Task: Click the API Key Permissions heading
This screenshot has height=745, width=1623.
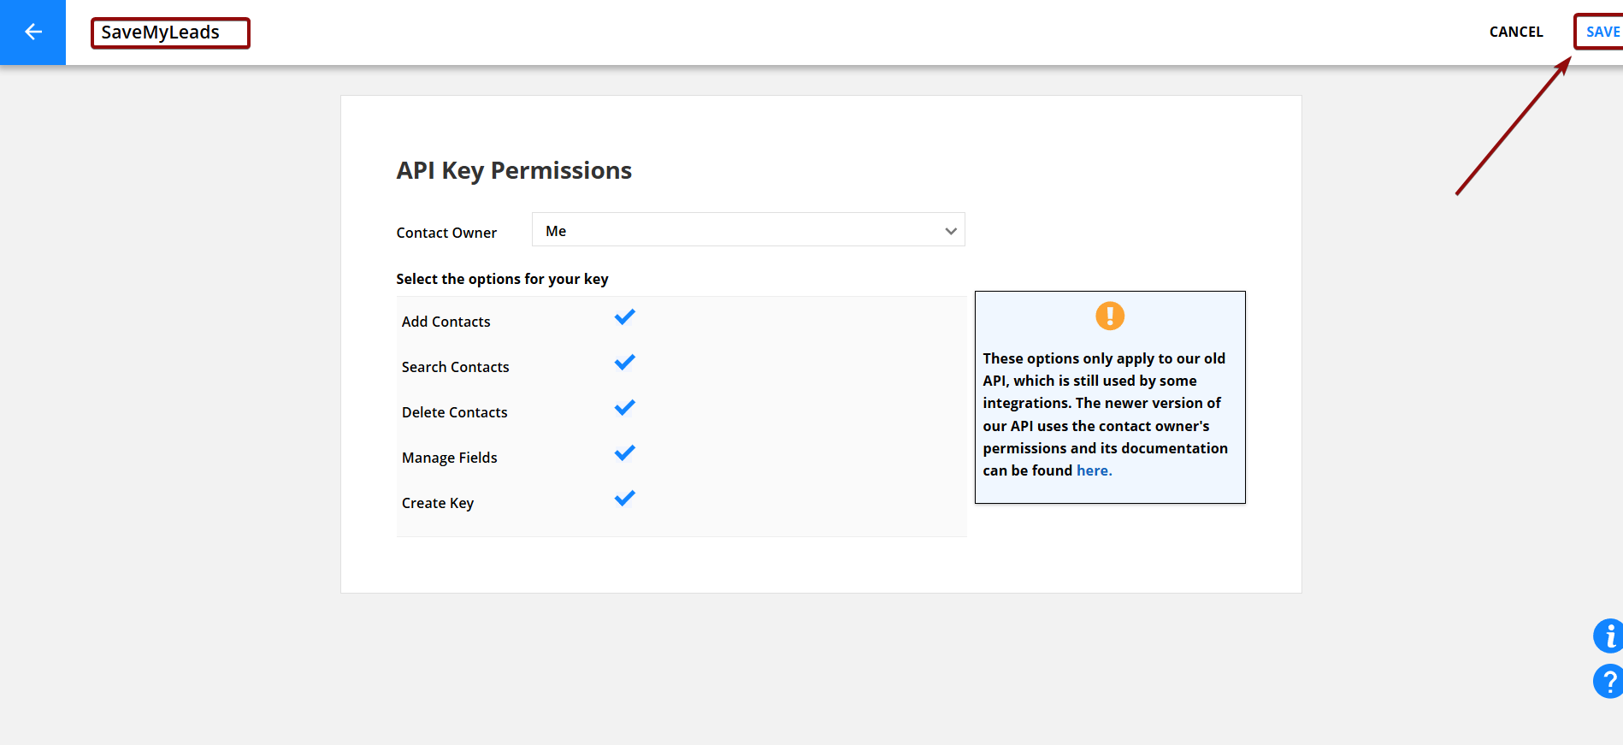Action: 514,170
